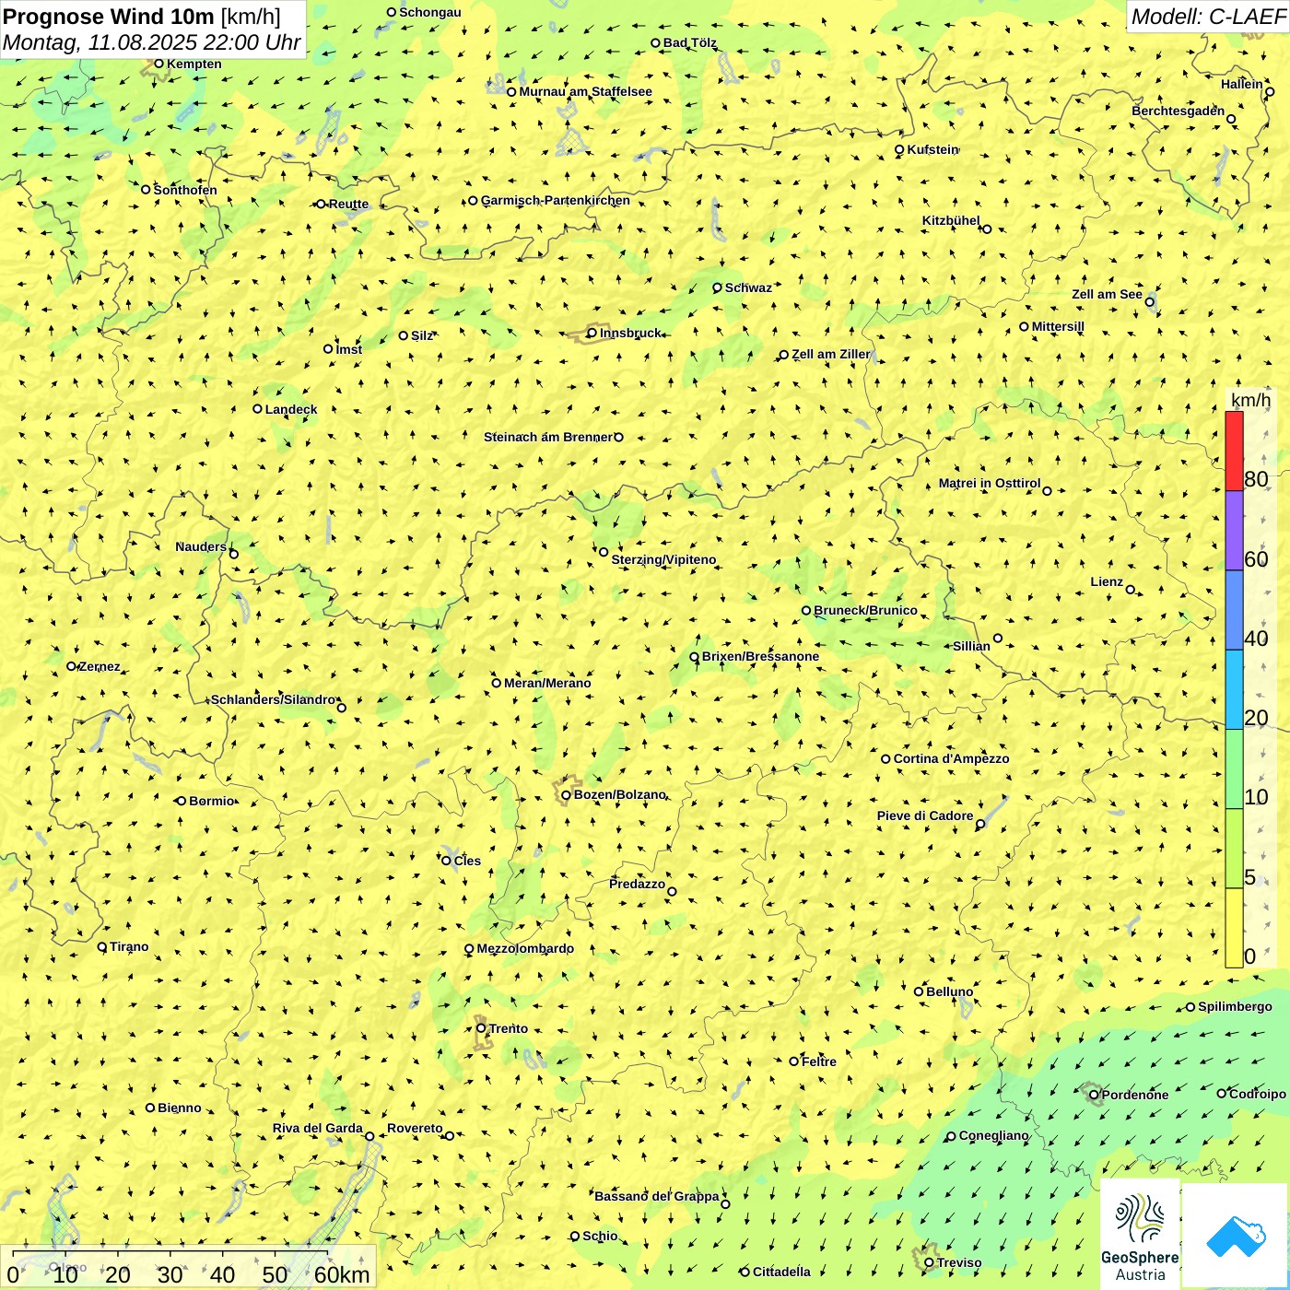
Task: Click the Pordenone city label
Action: pos(1135,1095)
